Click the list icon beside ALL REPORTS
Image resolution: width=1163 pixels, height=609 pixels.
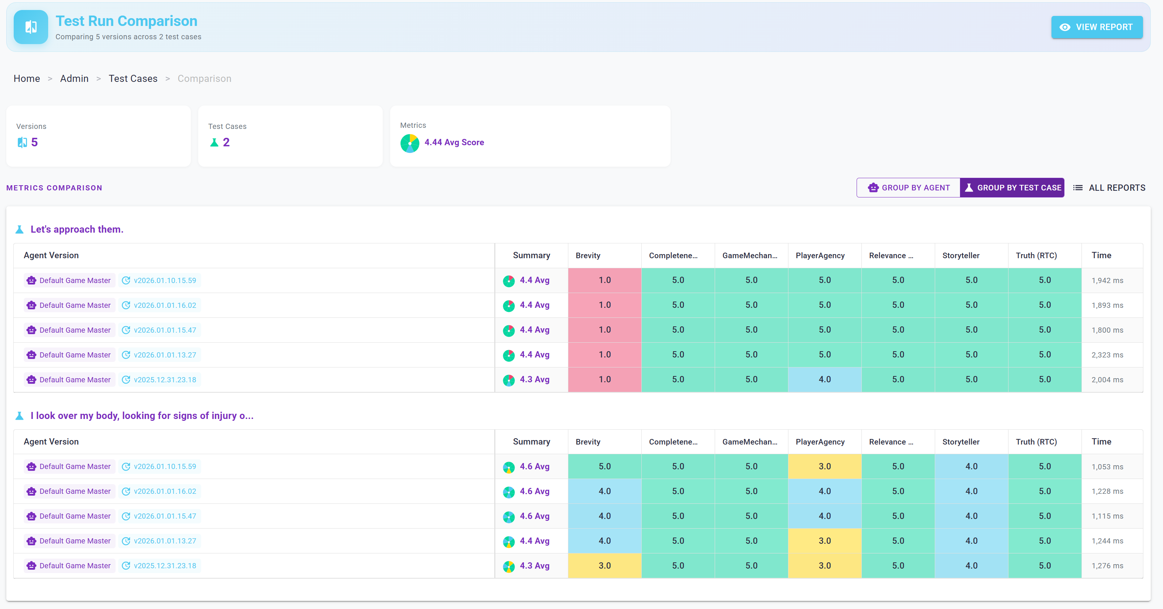[x=1079, y=187]
